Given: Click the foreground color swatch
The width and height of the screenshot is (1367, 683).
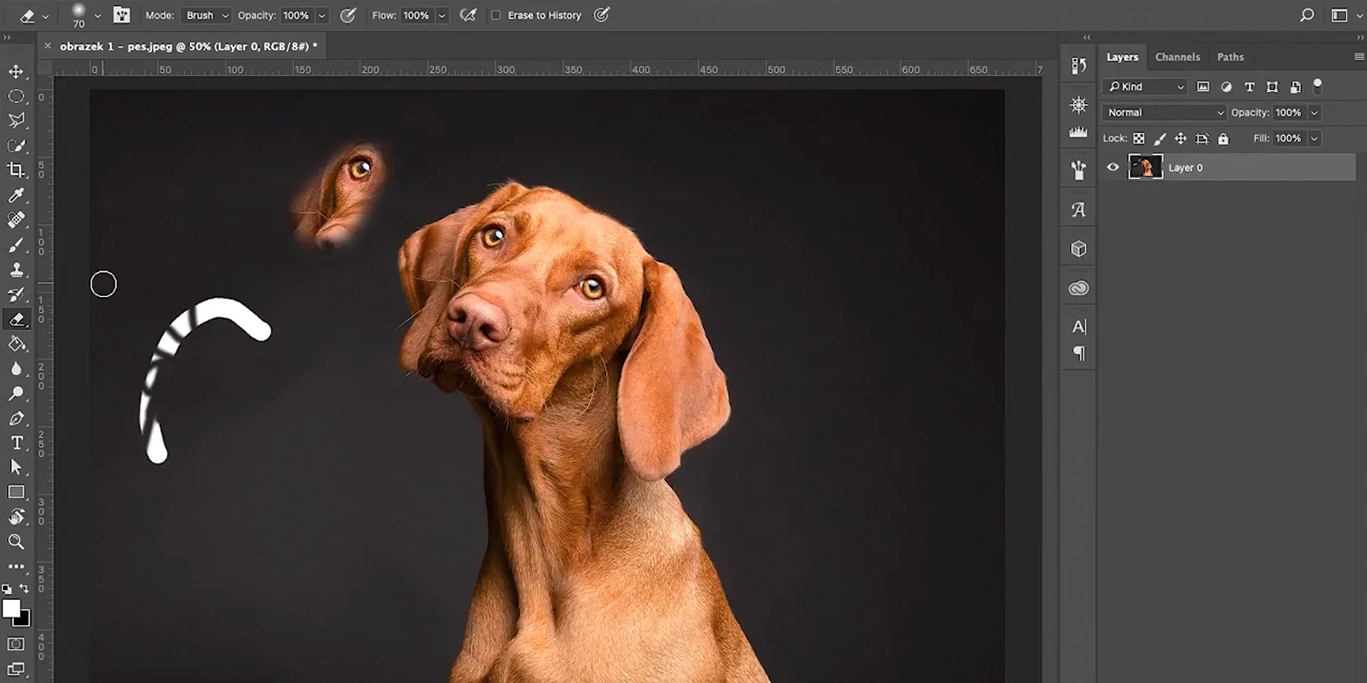Looking at the screenshot, I should (12, 609).
